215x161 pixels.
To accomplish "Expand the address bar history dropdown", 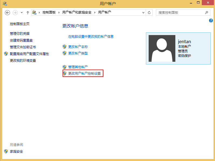I will click(x=144, y=12).
